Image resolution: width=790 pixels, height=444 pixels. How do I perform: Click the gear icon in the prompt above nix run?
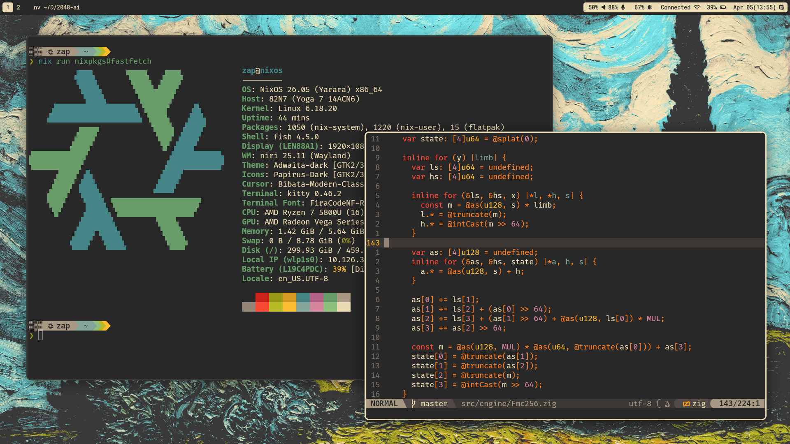pos(51,52)
